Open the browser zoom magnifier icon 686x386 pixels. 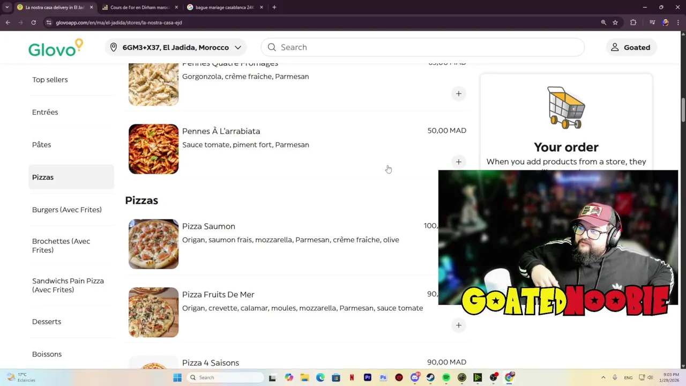tap(603, 23)
